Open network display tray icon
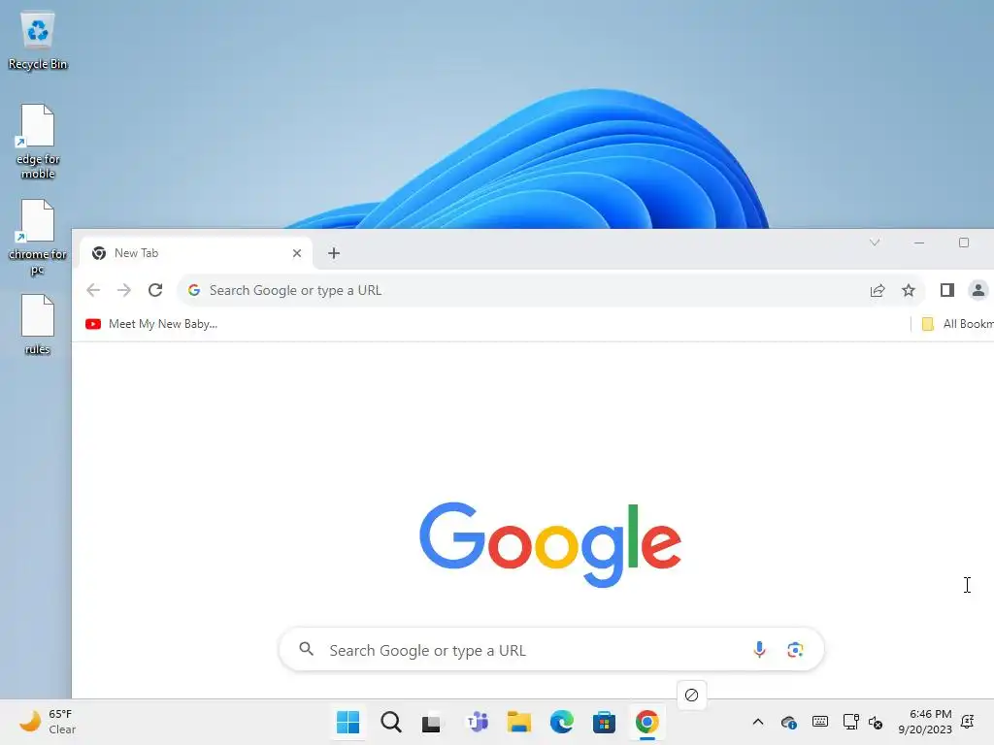This screenshot has width=994, height=745. click(x=850, y=722)
